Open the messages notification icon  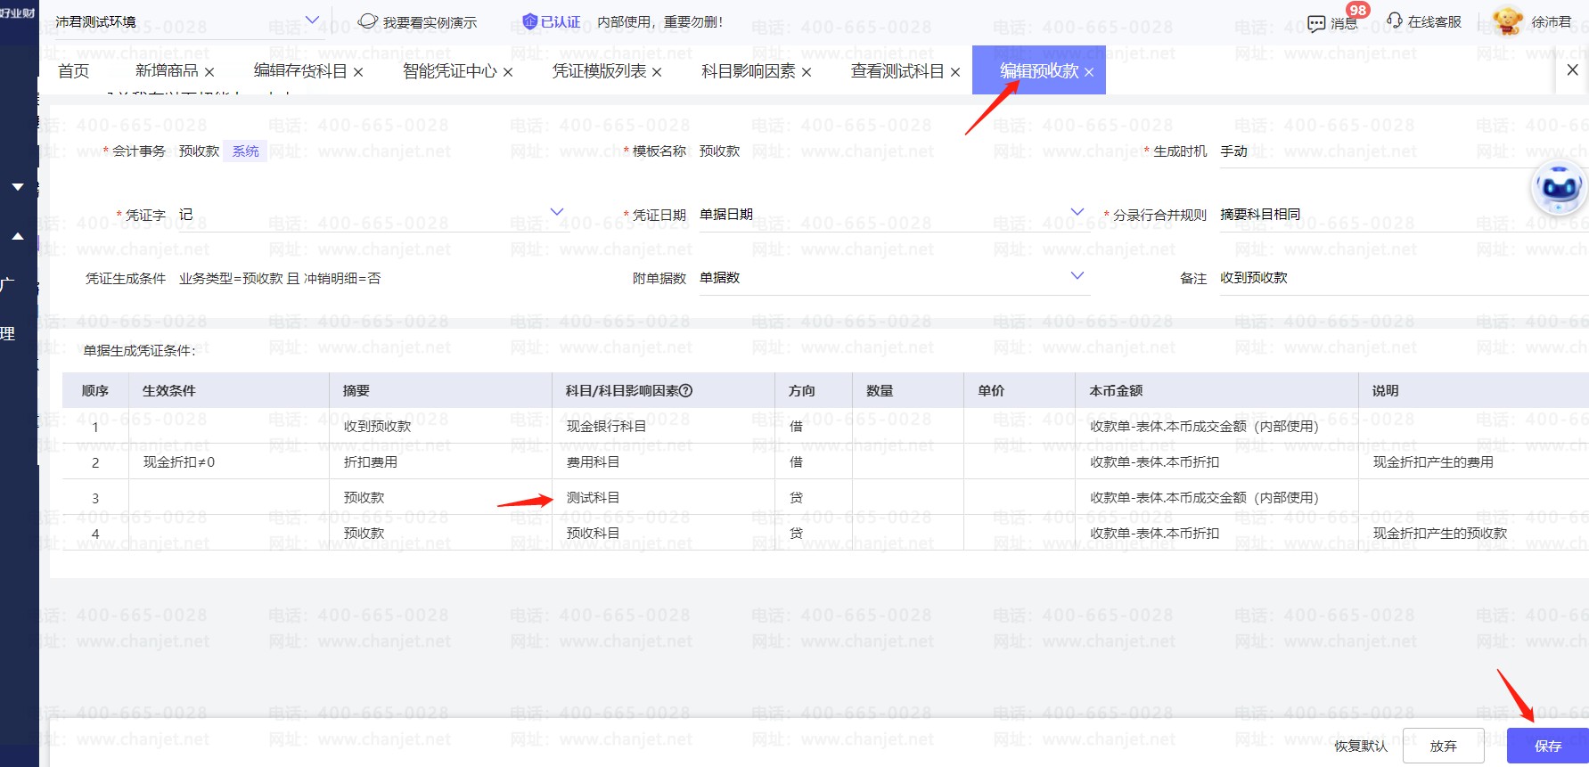(1316, 23)
